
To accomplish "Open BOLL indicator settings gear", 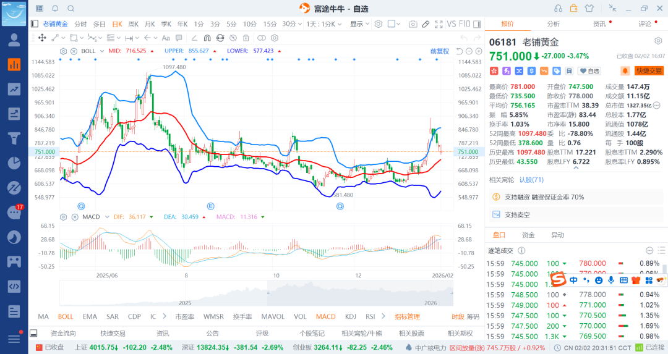I will (64, 51).
